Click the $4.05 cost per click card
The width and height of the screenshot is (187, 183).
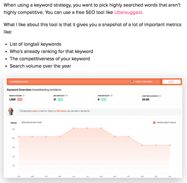161,98
